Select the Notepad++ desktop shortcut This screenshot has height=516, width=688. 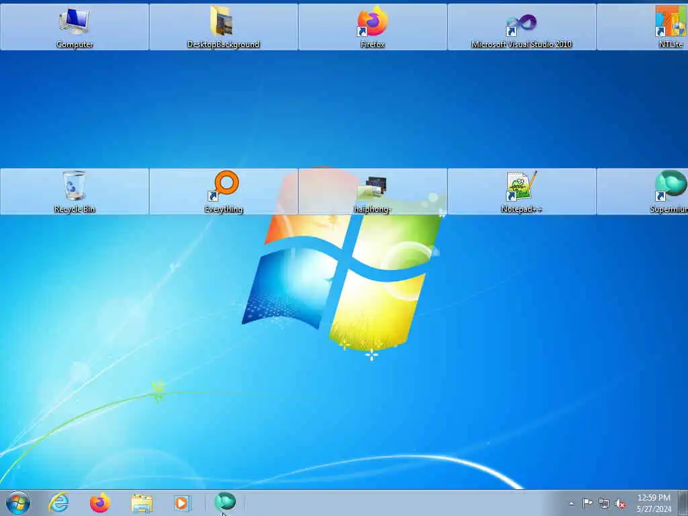521,191
